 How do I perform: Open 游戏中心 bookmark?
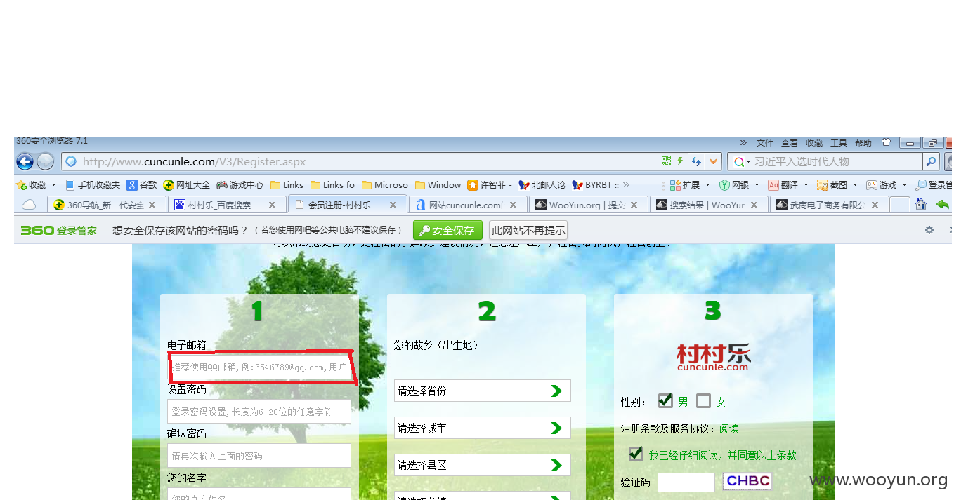pos(240,185)
